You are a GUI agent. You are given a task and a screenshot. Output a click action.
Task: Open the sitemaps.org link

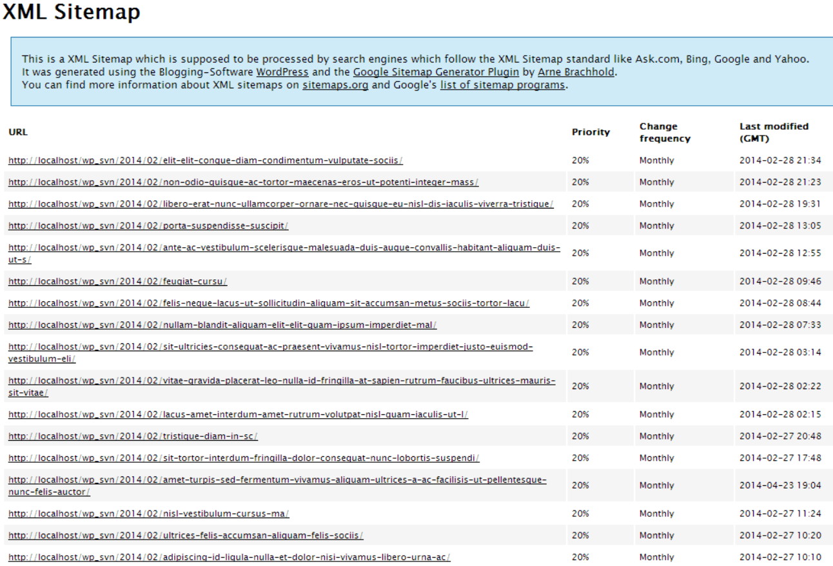tap(335, 85)
